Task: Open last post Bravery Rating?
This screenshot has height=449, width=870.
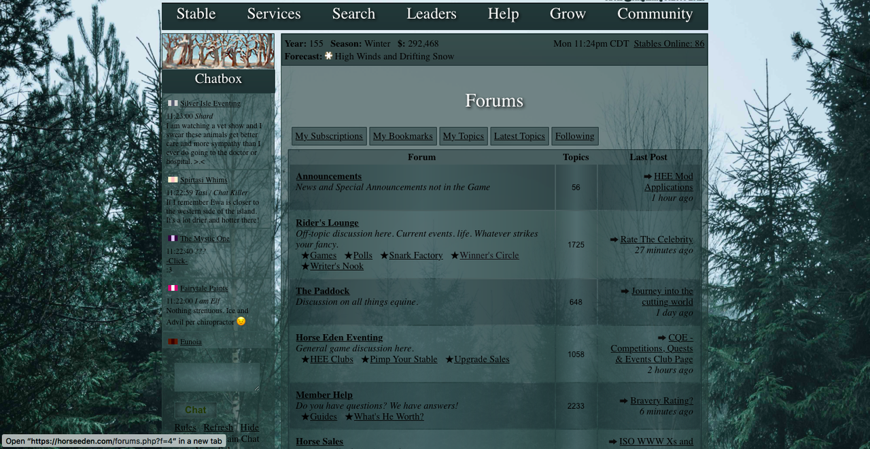Action: [x=661, y=401]
